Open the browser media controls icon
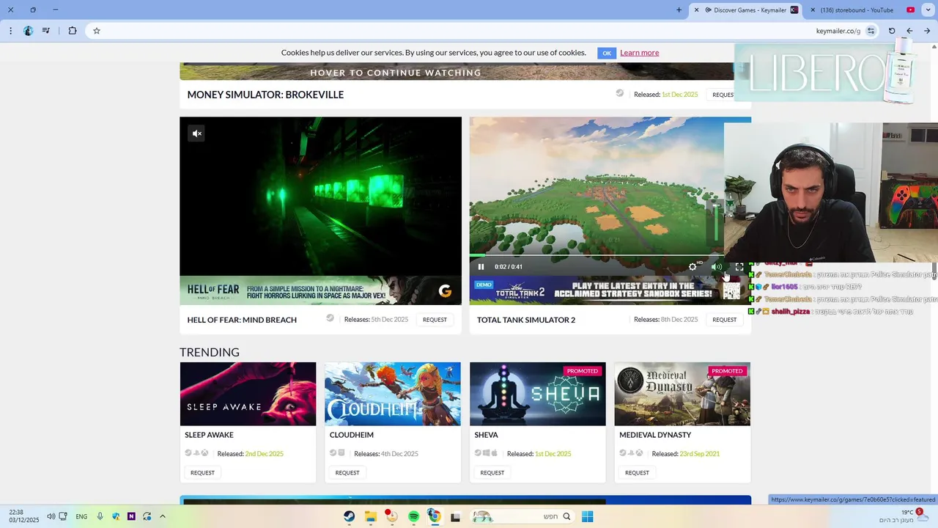Image resolution: width=938 pixels, height=528 pixels. [x=46, y=31]
